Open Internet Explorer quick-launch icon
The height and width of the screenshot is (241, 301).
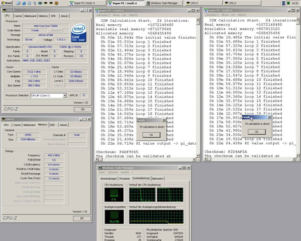coord(24,3)
